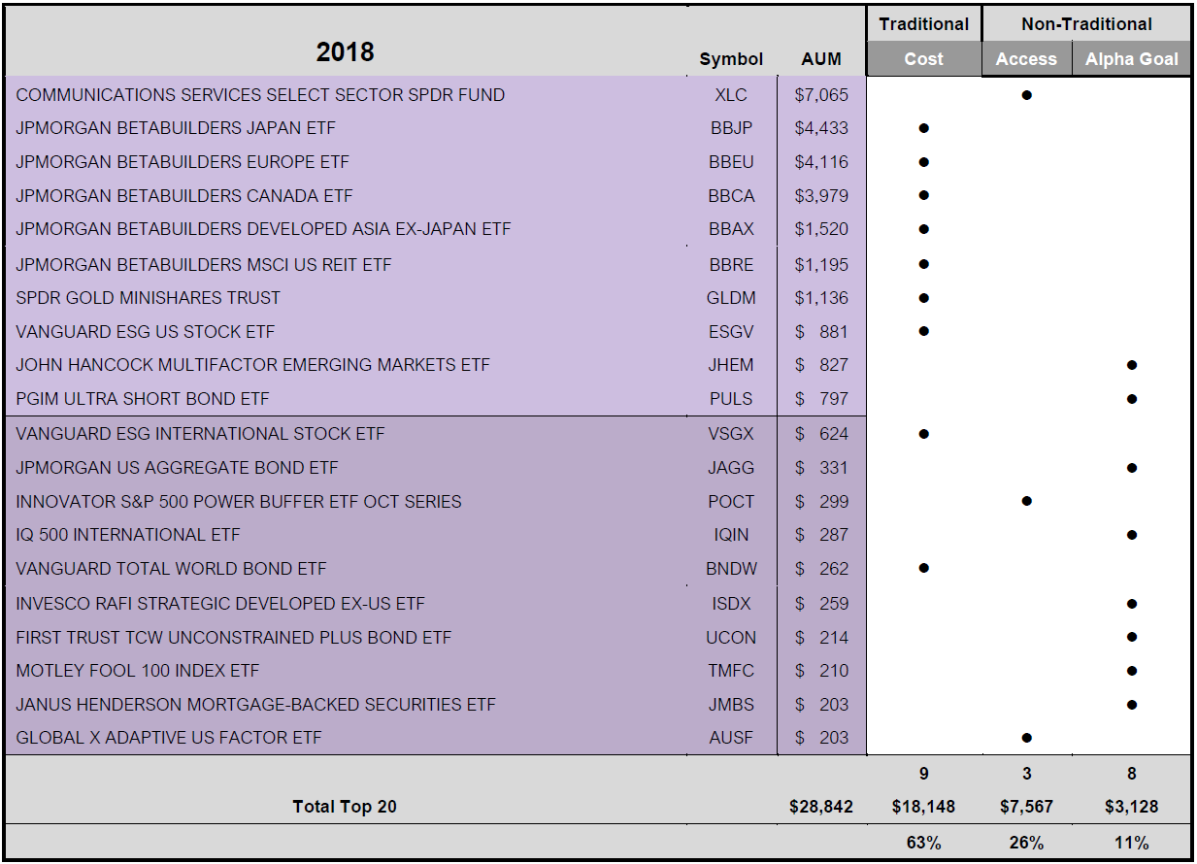Click JPMORGAN BETABUILDERS CANADA ETF name
The image size is (1197, 864).
tap(184, 196)
